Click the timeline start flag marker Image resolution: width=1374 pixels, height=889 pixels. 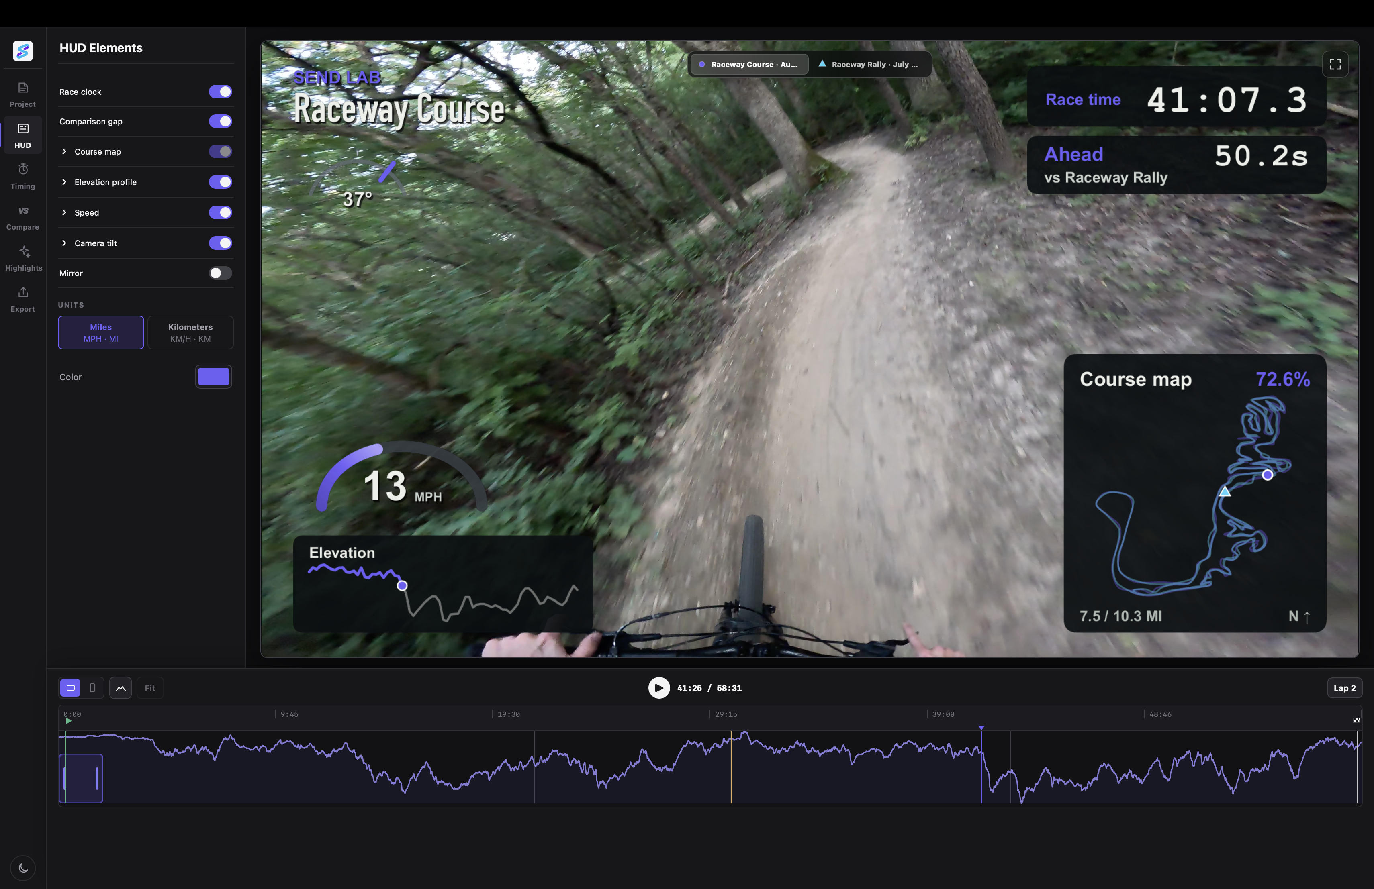coord(69,720)
